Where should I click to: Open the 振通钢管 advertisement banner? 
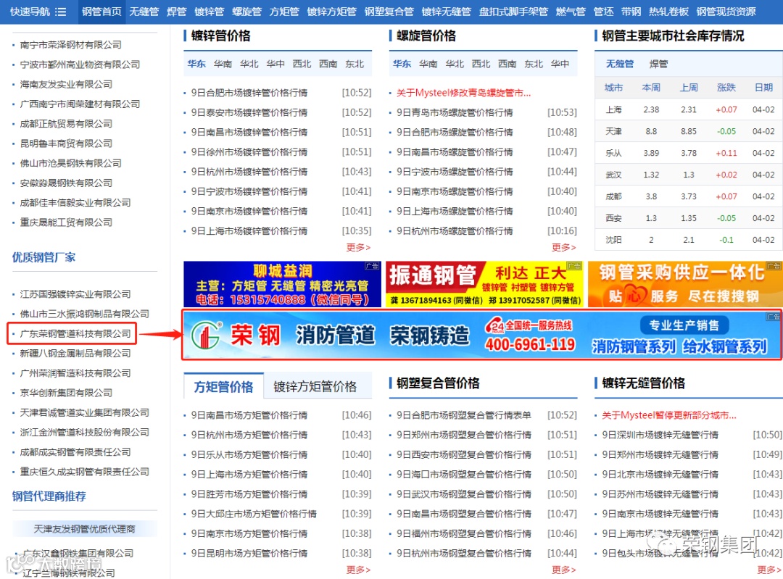click(x=484, y=284)
